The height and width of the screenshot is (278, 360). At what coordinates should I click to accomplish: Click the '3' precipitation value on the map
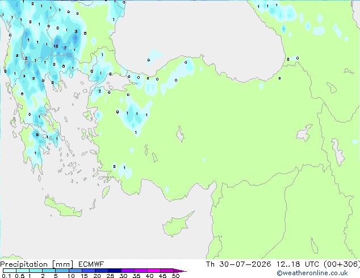[x=76, y=31]
